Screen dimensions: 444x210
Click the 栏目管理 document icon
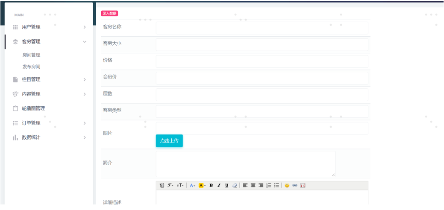15,79
